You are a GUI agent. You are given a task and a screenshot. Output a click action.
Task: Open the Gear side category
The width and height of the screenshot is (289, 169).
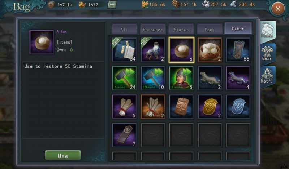tap(267, 54)
